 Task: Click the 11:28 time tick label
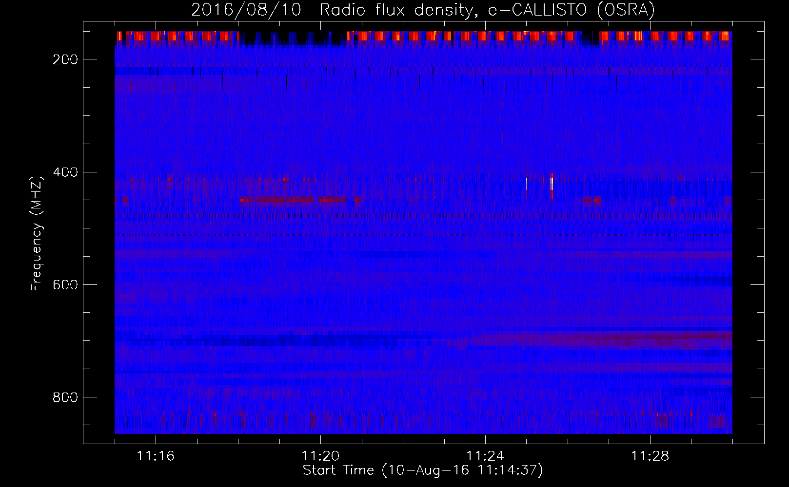(x=650, y=456)
